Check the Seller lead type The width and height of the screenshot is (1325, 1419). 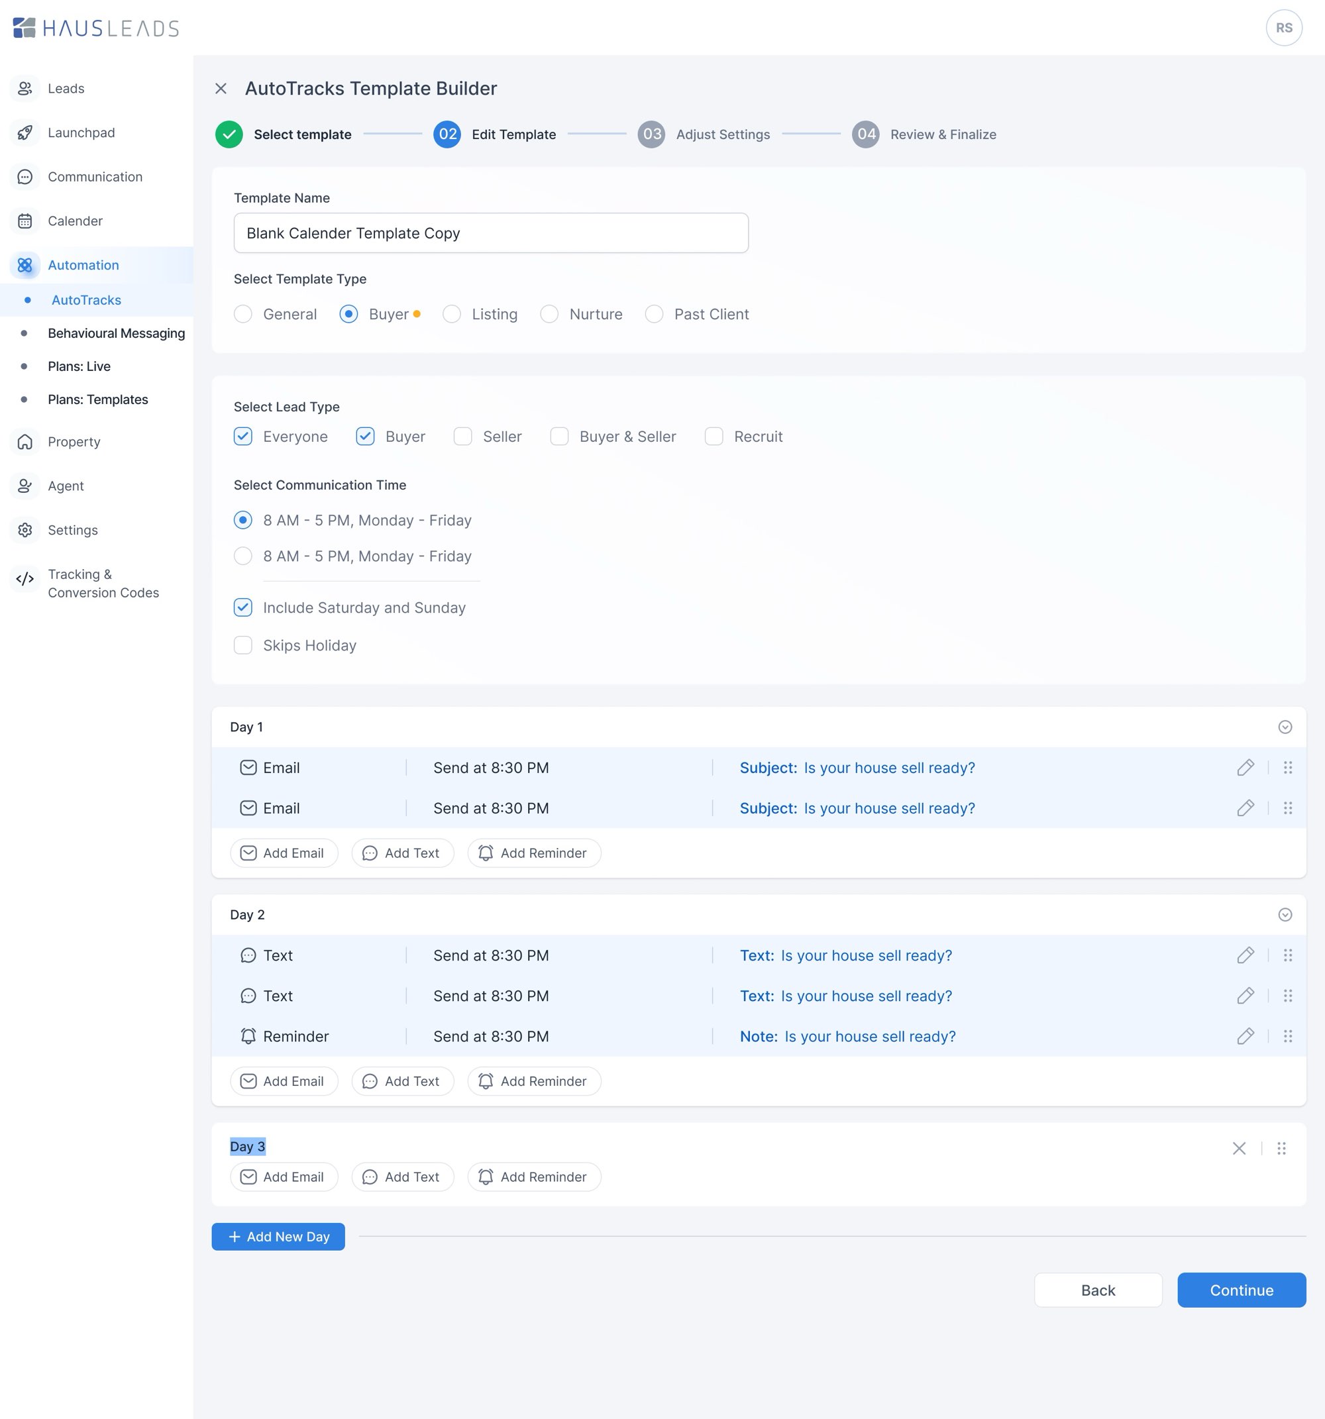click(462, 436)
